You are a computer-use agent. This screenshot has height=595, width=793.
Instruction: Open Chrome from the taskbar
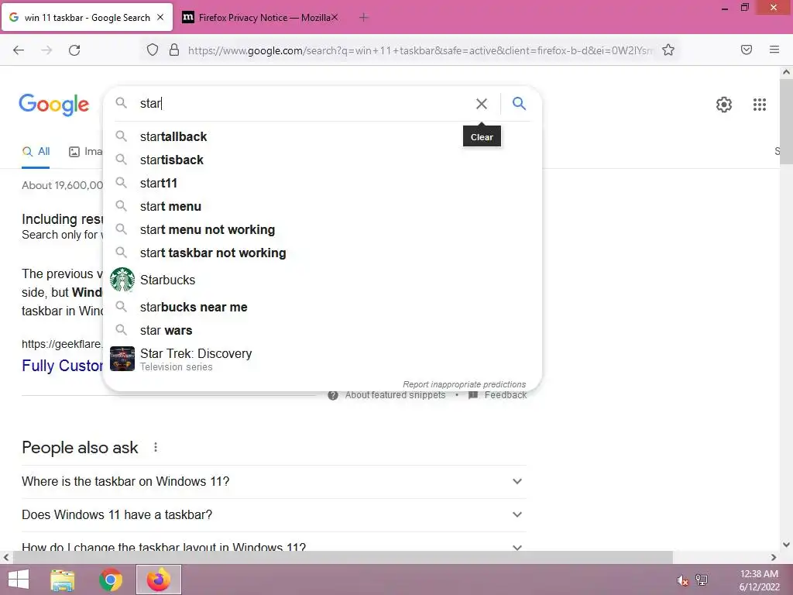(111, 580)
